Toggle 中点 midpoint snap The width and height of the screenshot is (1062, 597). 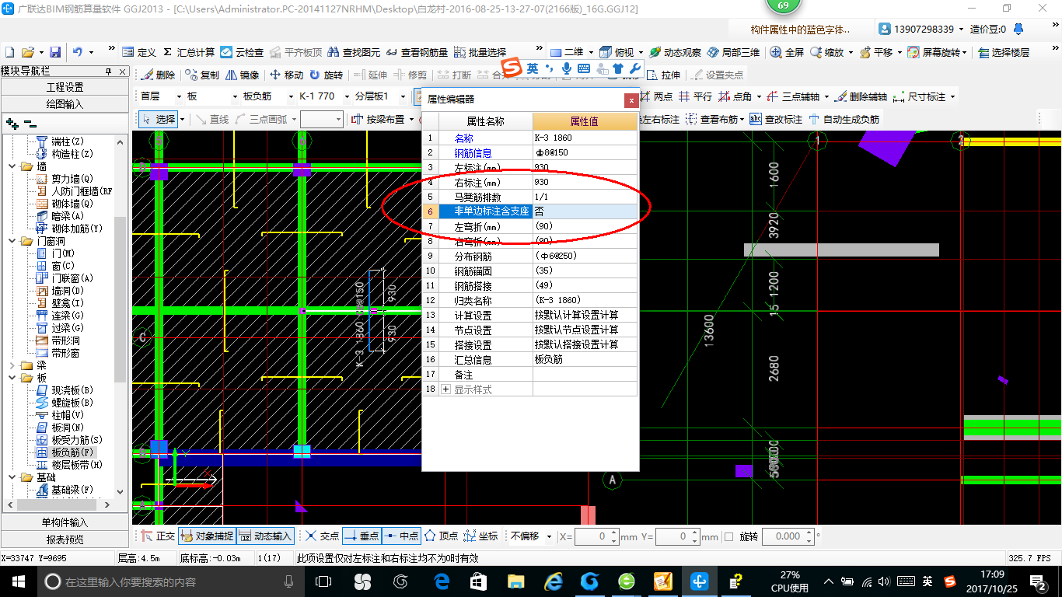pos(401,536)
